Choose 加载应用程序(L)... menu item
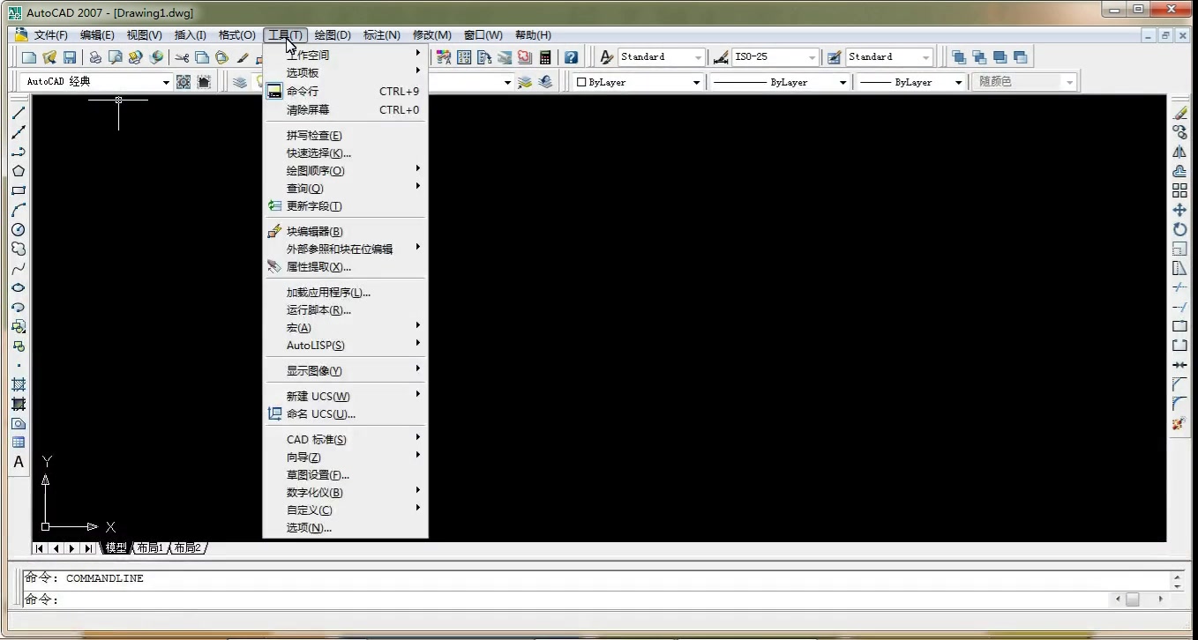 pyautogui.click(x=346, y=293)
